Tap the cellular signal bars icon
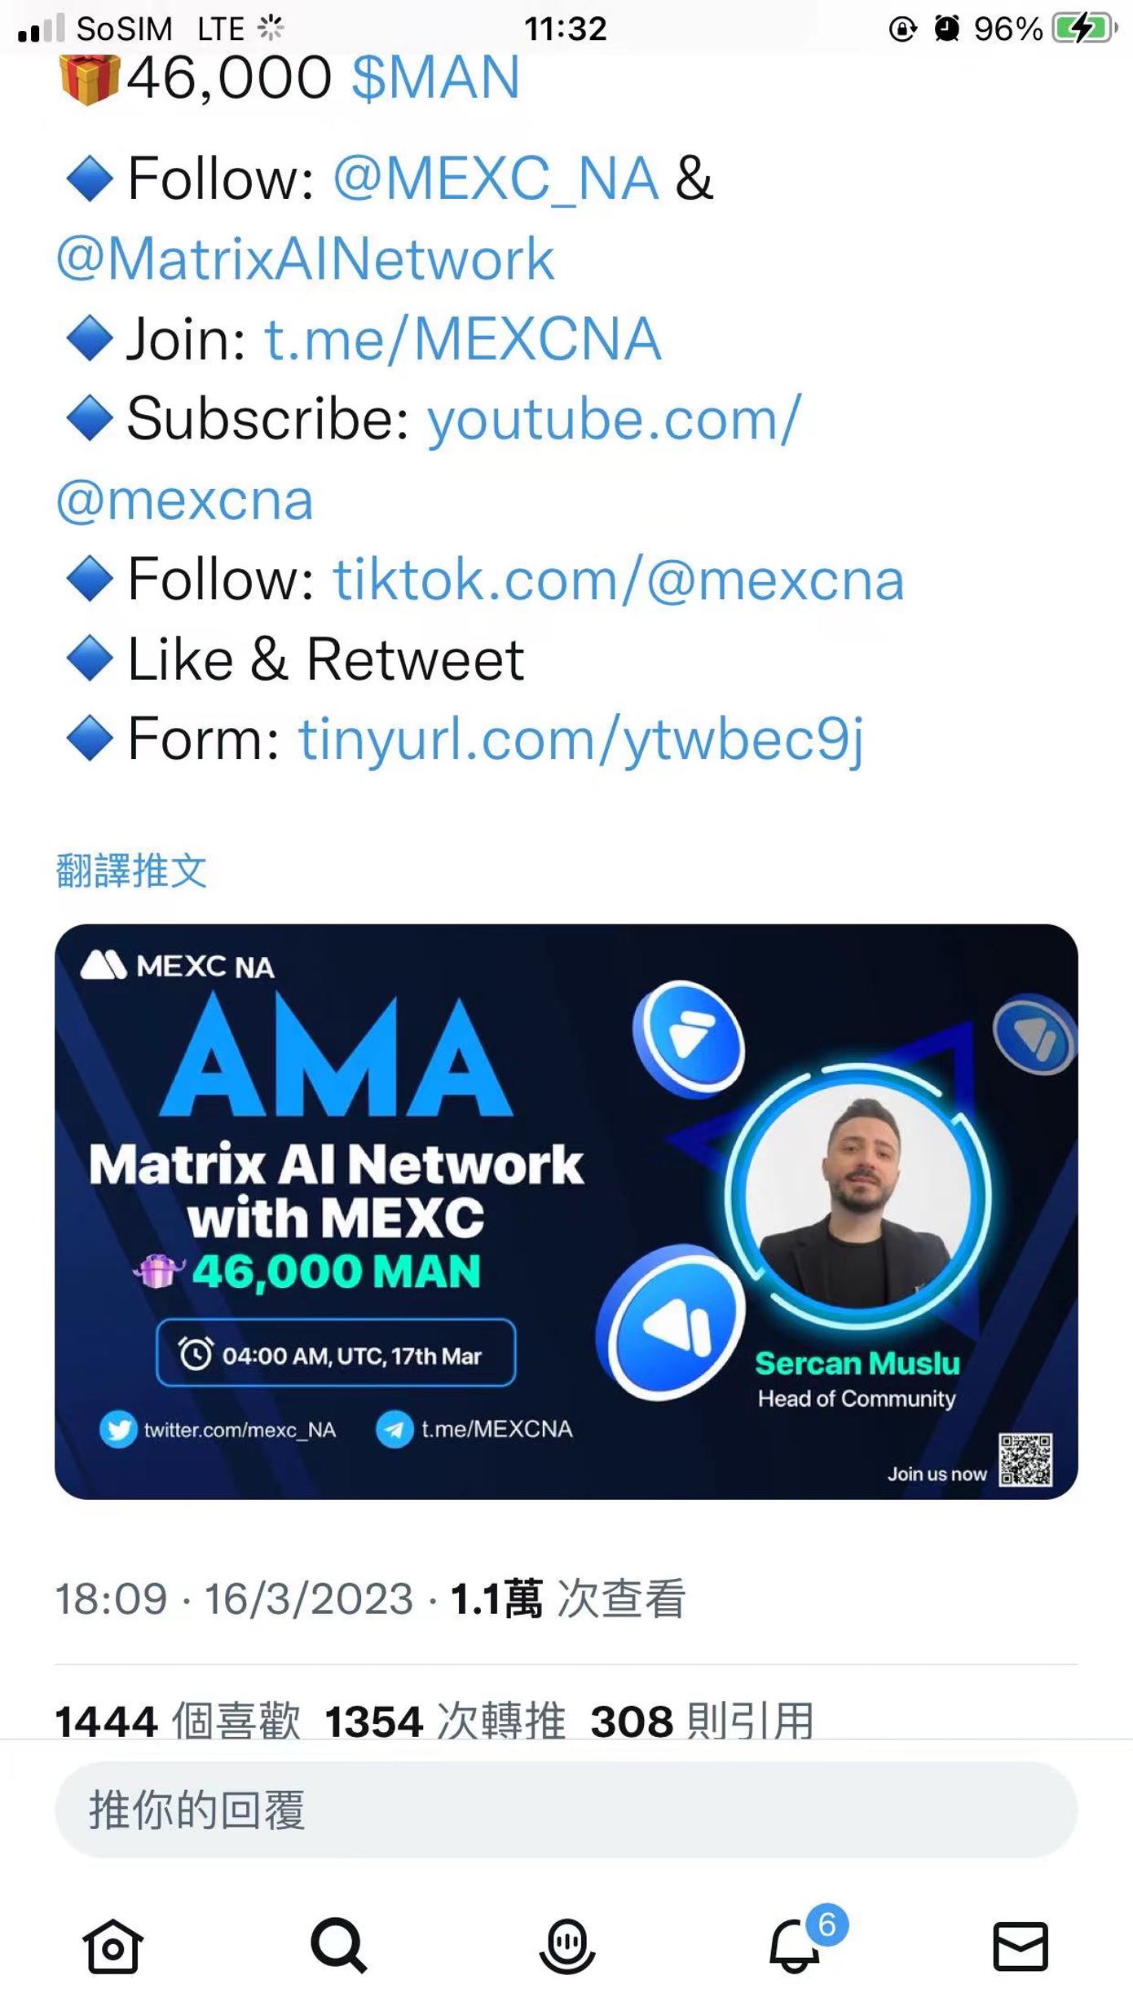 click(41, 29)
